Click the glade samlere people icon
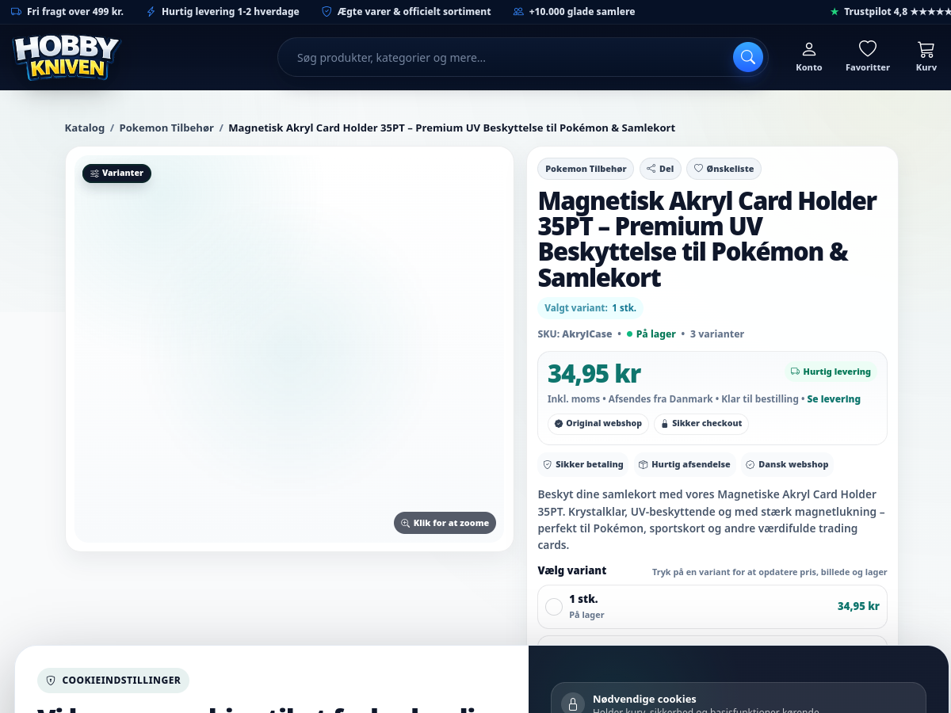 click(518, 12)
